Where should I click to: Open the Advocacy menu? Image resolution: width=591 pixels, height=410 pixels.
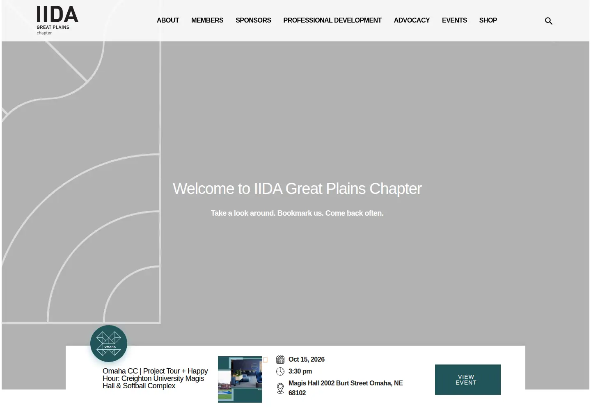coord(412,20)
